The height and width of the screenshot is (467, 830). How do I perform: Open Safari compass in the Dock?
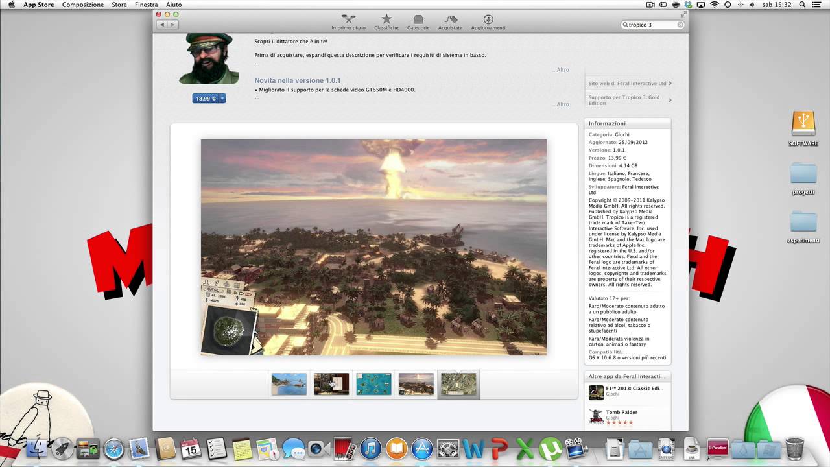(x=113, y=448)
